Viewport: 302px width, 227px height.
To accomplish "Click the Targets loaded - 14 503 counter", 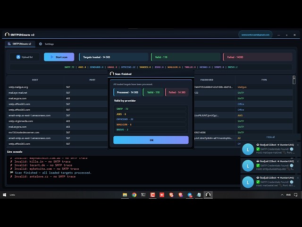I will click(x=114, y=57).
